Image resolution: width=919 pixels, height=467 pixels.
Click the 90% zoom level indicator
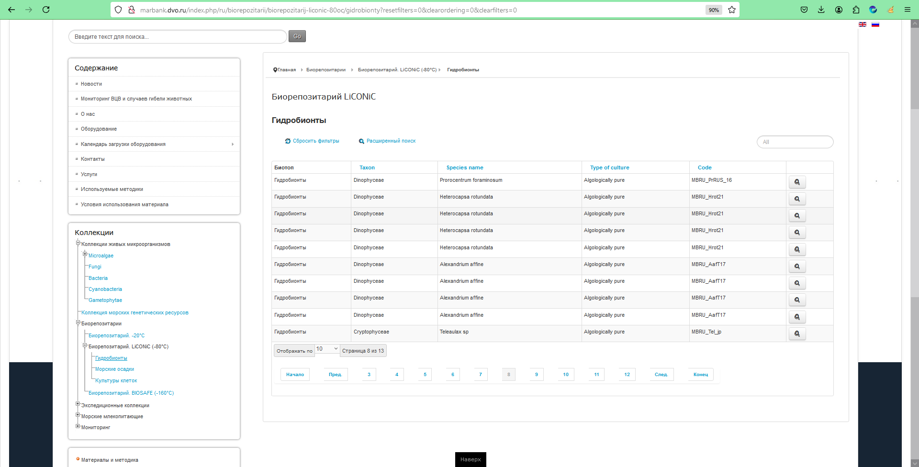[714, 10]
